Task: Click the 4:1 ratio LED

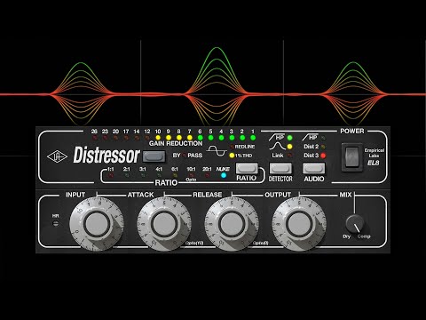Action: click(x=159, y=175)
